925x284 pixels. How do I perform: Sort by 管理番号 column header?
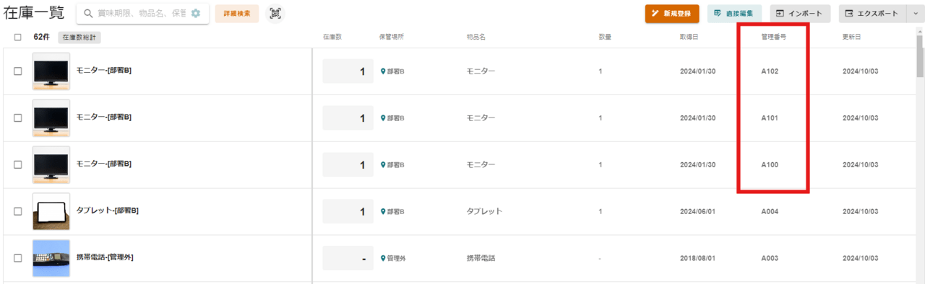click(x=773, y=37)
